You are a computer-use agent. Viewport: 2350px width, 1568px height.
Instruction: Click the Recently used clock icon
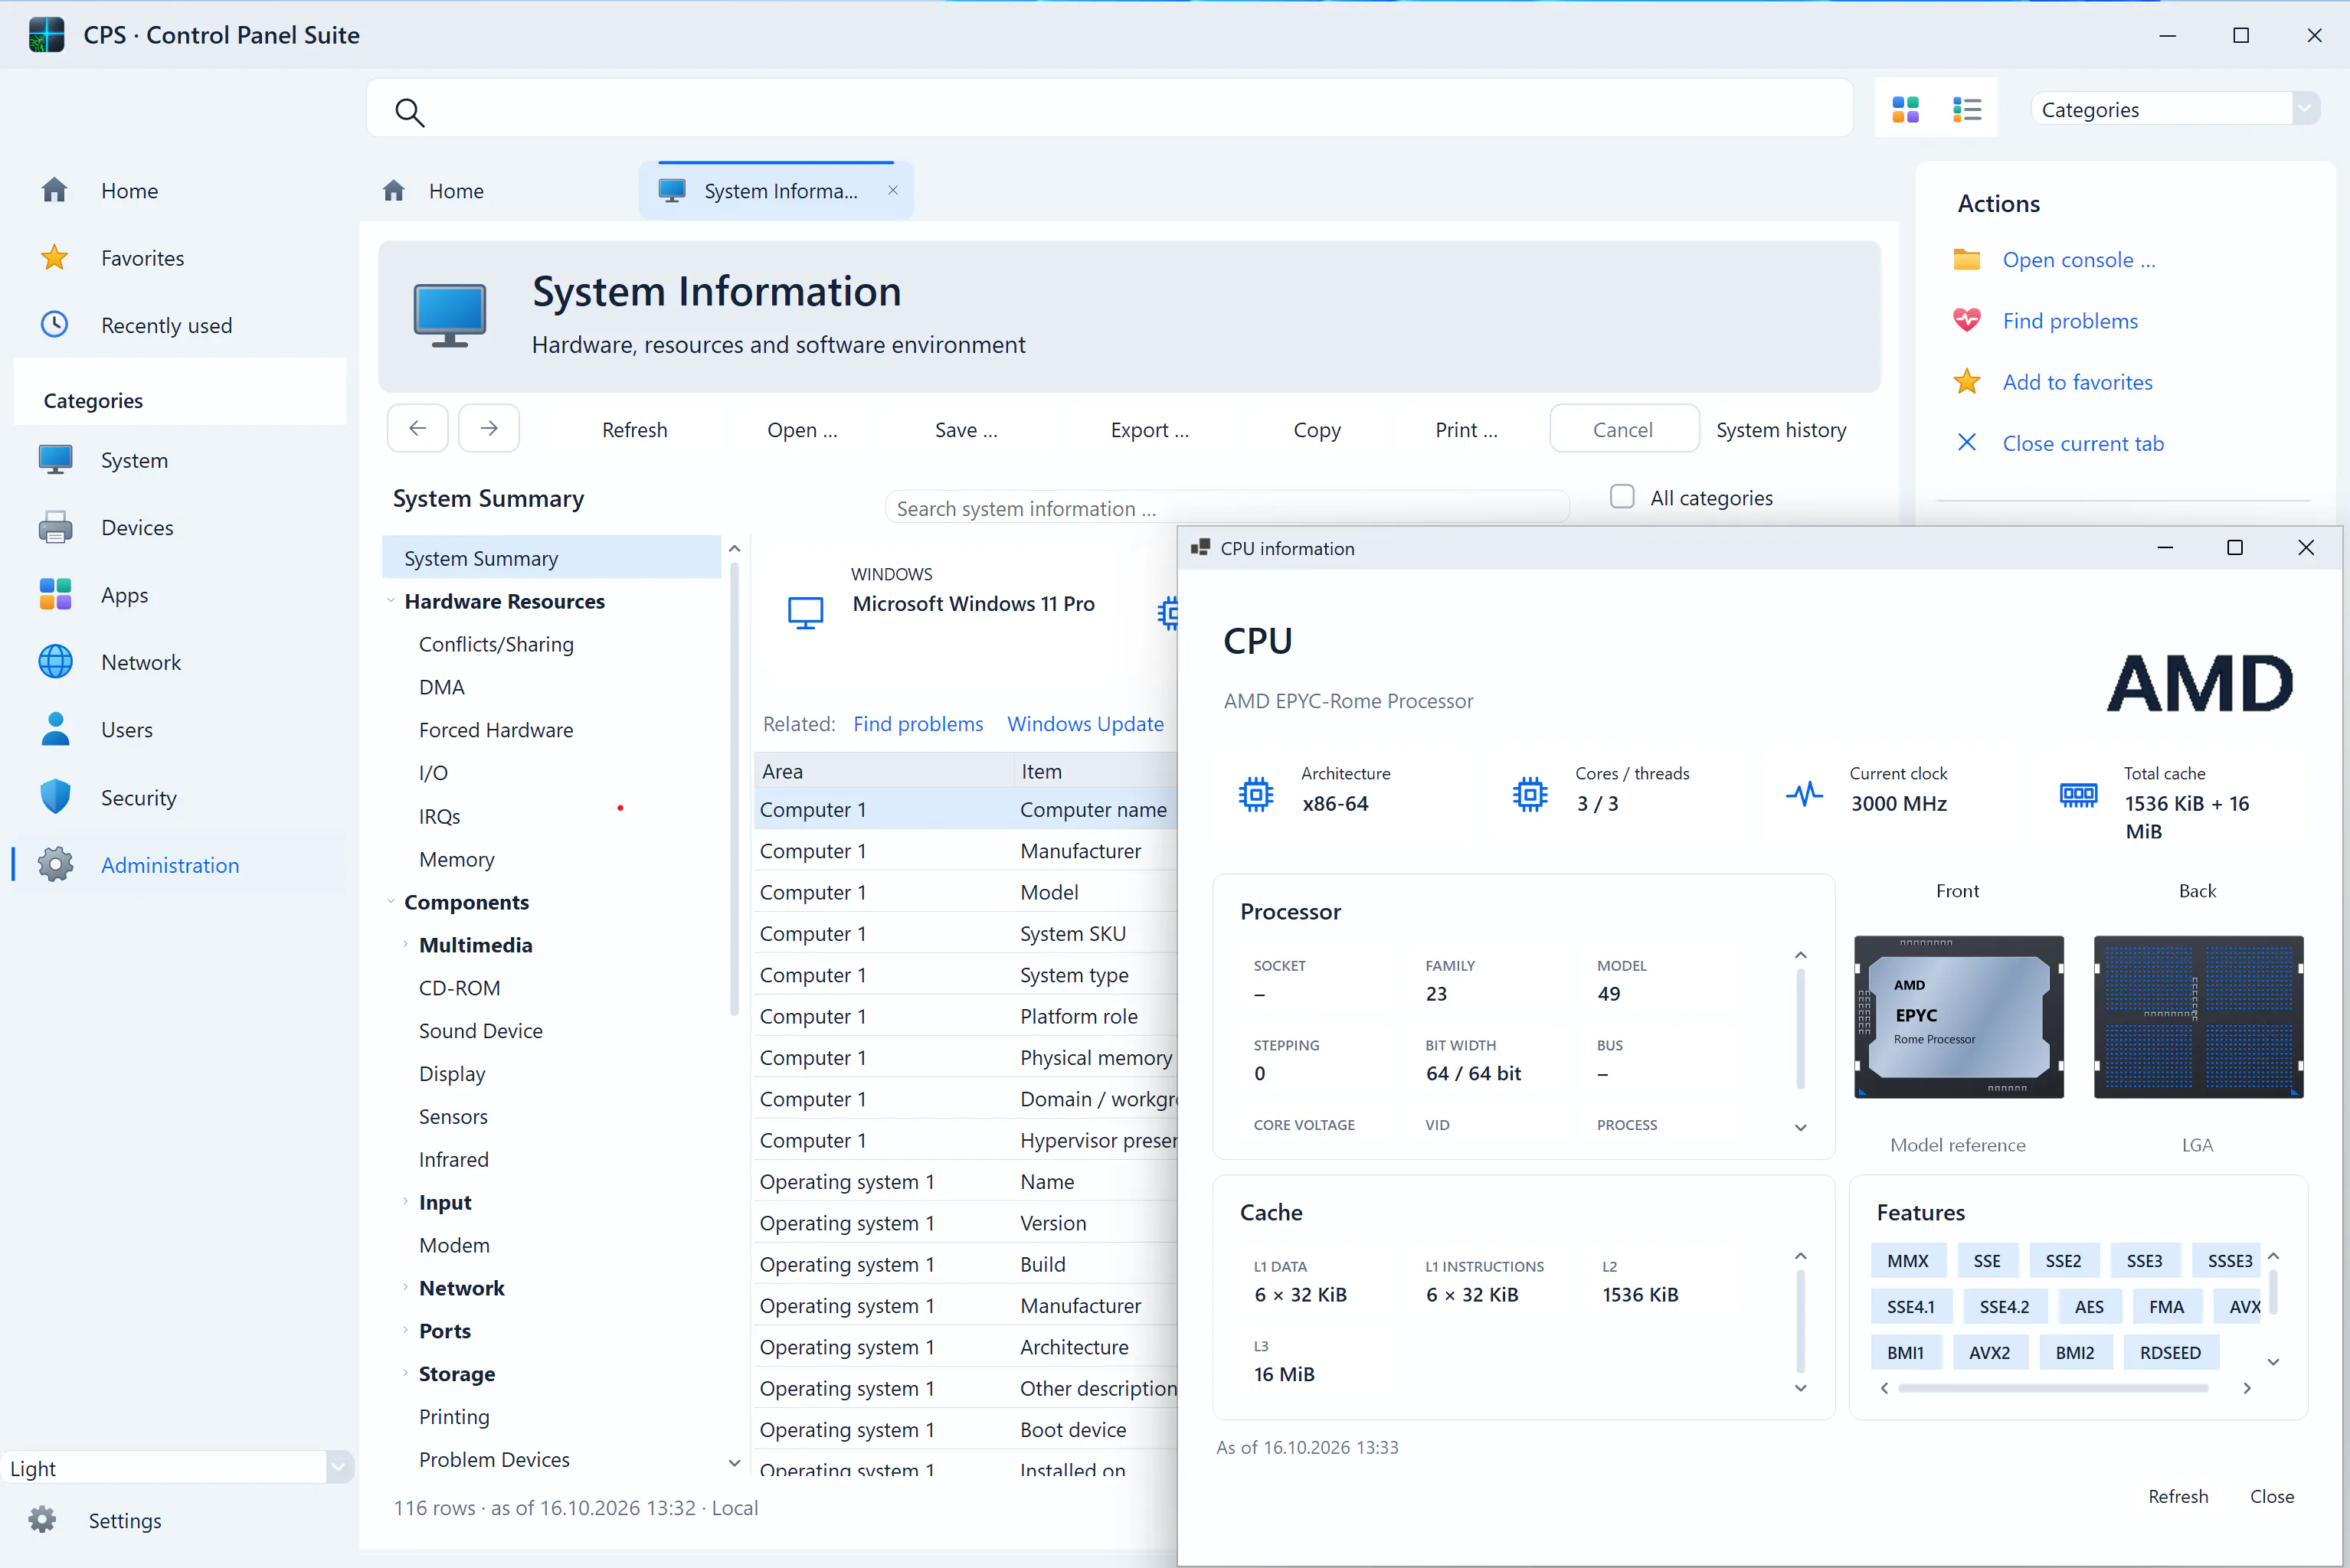click(54, 325)
